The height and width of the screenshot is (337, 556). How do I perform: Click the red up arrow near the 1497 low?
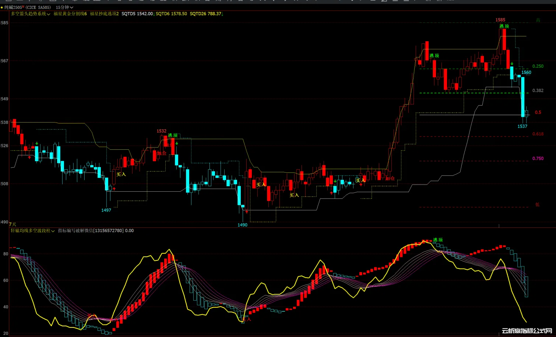click(114, 189)
